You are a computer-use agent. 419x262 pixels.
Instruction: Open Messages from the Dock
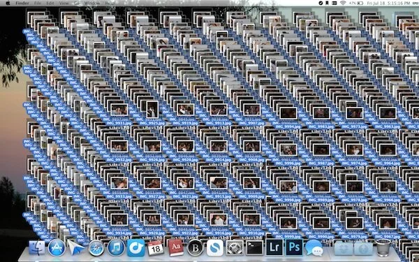314,248
